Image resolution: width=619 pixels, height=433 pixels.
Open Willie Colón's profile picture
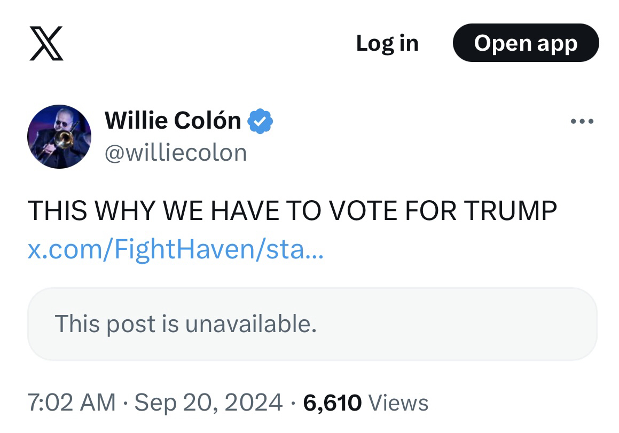59,137
